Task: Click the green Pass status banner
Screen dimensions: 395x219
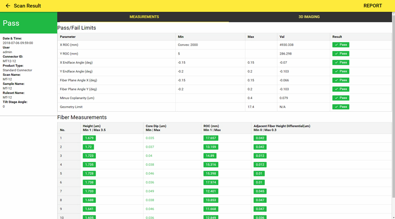Action: pyautogui.click(x=28, y=23)
